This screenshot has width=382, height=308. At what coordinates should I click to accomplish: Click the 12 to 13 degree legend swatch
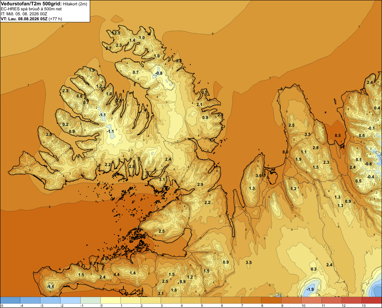[x=351, y=300]
